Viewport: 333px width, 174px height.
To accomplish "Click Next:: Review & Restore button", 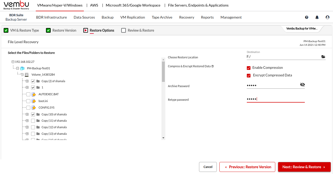I will (304, 167).
